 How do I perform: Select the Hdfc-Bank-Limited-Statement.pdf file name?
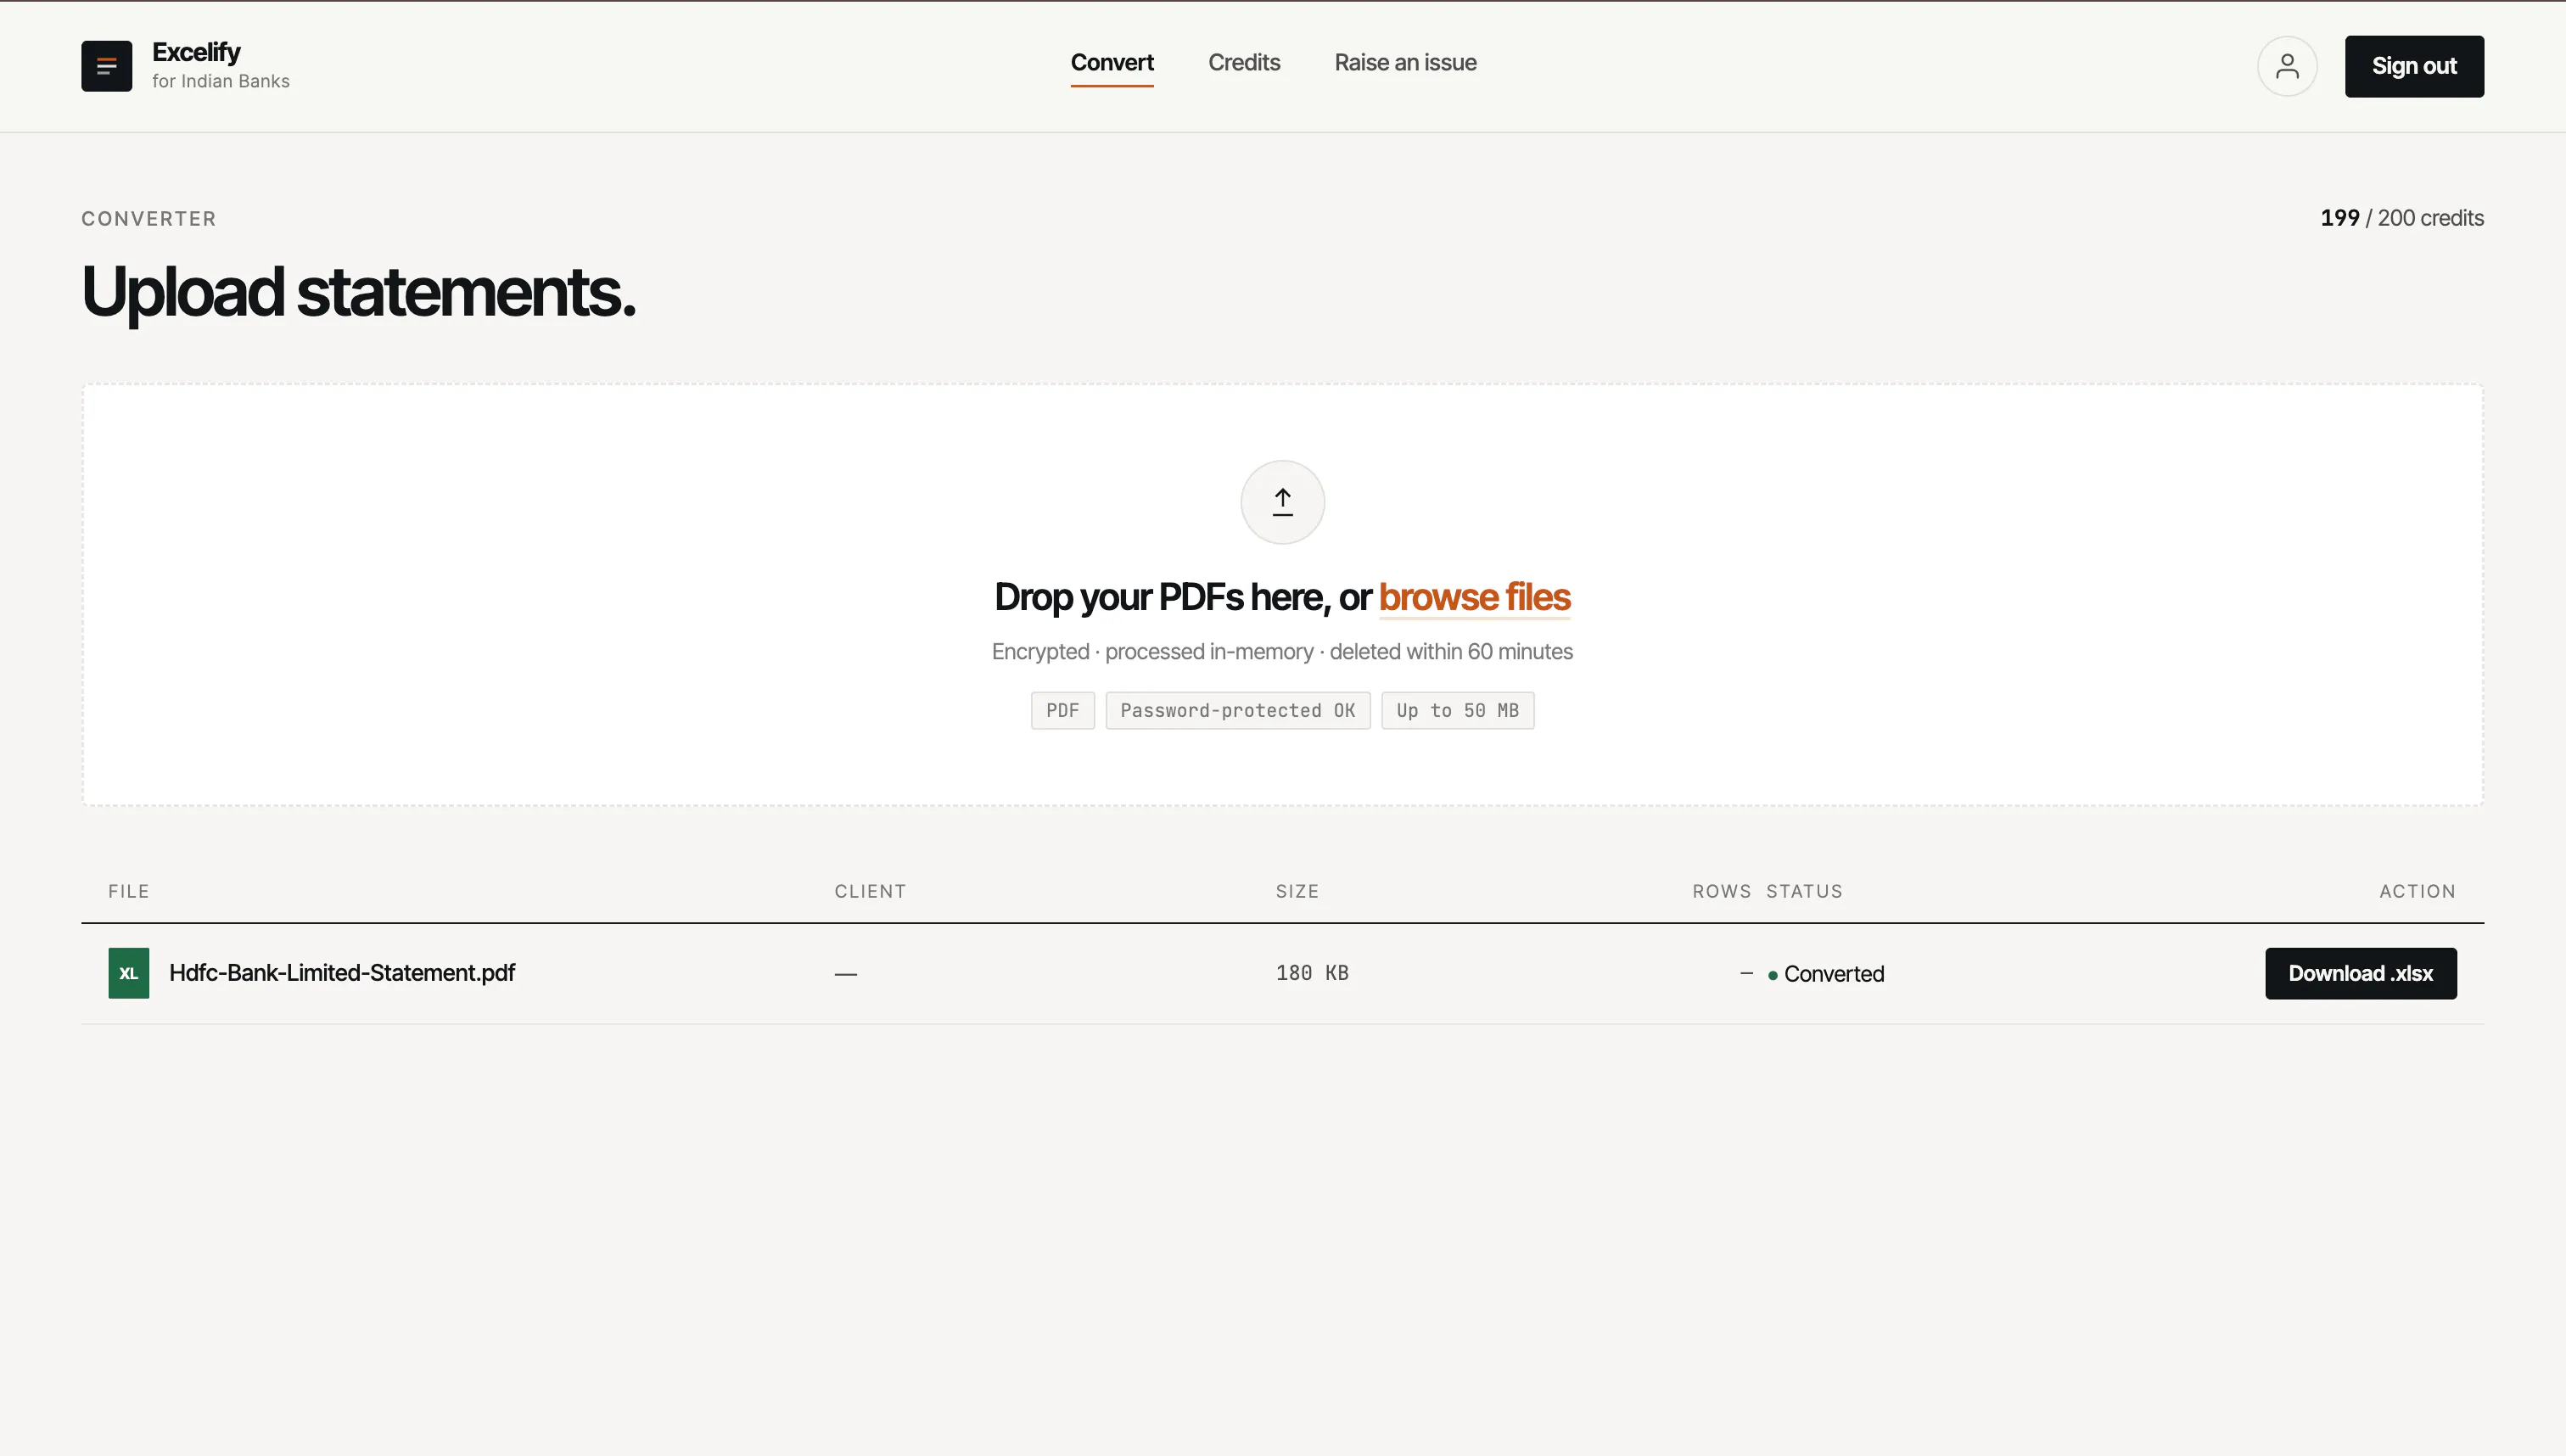pos(342,973)
